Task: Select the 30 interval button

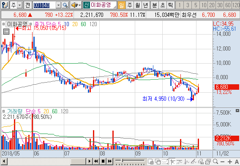Action: [220, 5]
